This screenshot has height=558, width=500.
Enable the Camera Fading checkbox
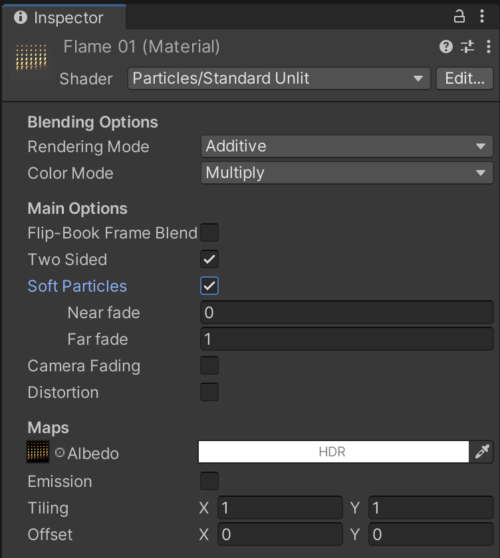209,365
